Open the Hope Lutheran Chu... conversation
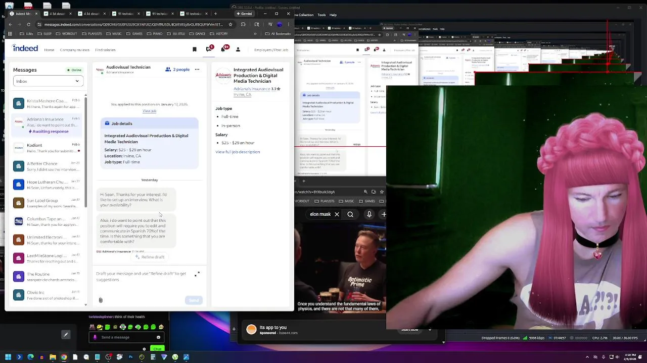The width and height of the screenshot is (647, 363). [47, 185]
